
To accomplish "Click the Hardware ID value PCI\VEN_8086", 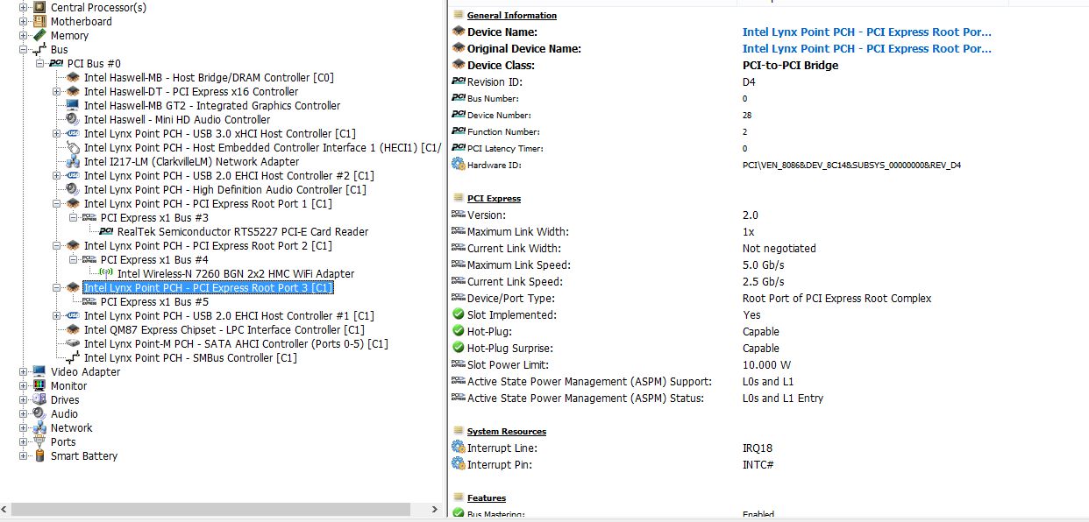I will pos(851,165).
